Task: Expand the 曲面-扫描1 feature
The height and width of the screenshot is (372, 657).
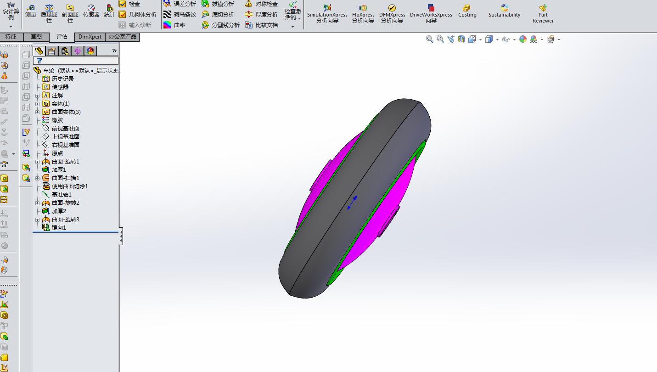Action: point(38,178)
